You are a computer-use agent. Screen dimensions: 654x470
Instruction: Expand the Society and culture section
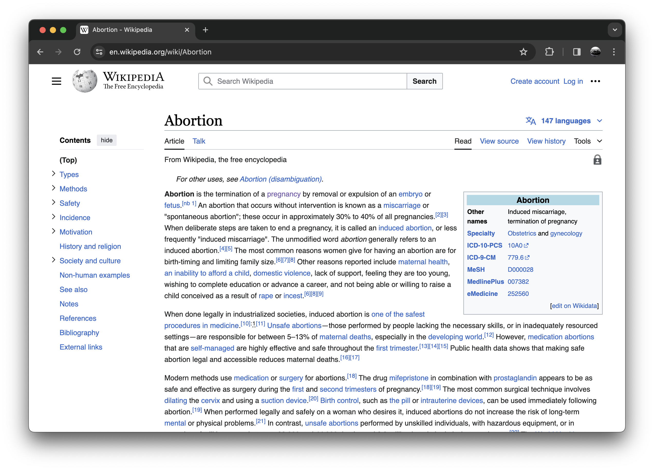point(54,260)
